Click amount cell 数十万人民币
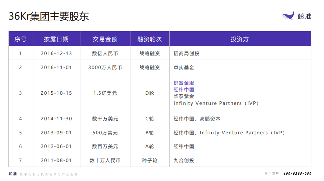324x181 pixels. (x=105, y=160)
